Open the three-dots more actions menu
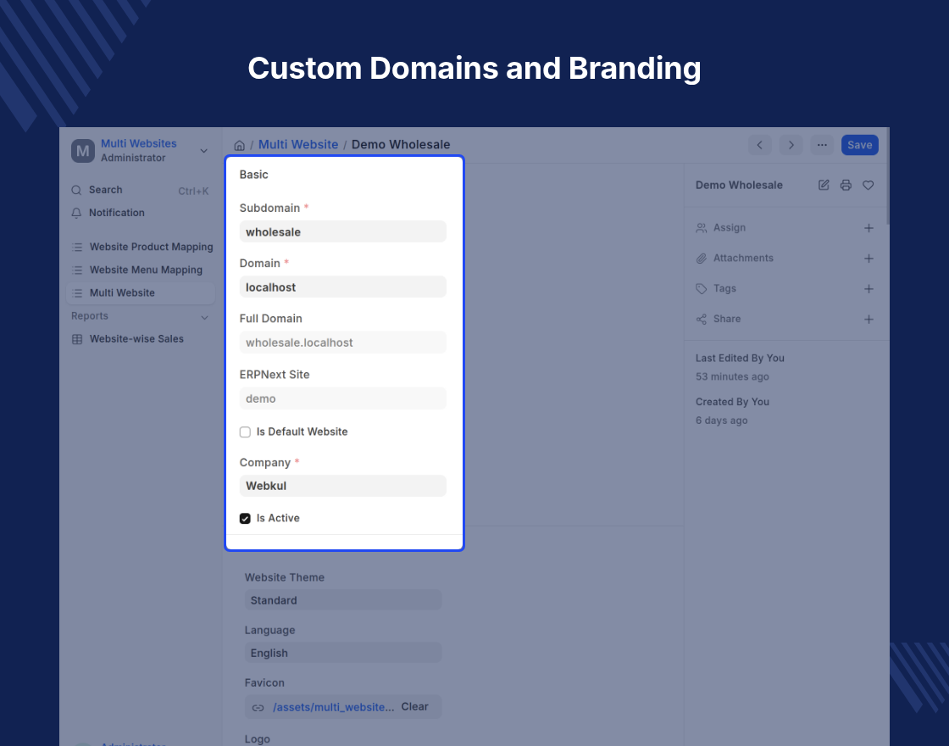 tap(822, 145)
